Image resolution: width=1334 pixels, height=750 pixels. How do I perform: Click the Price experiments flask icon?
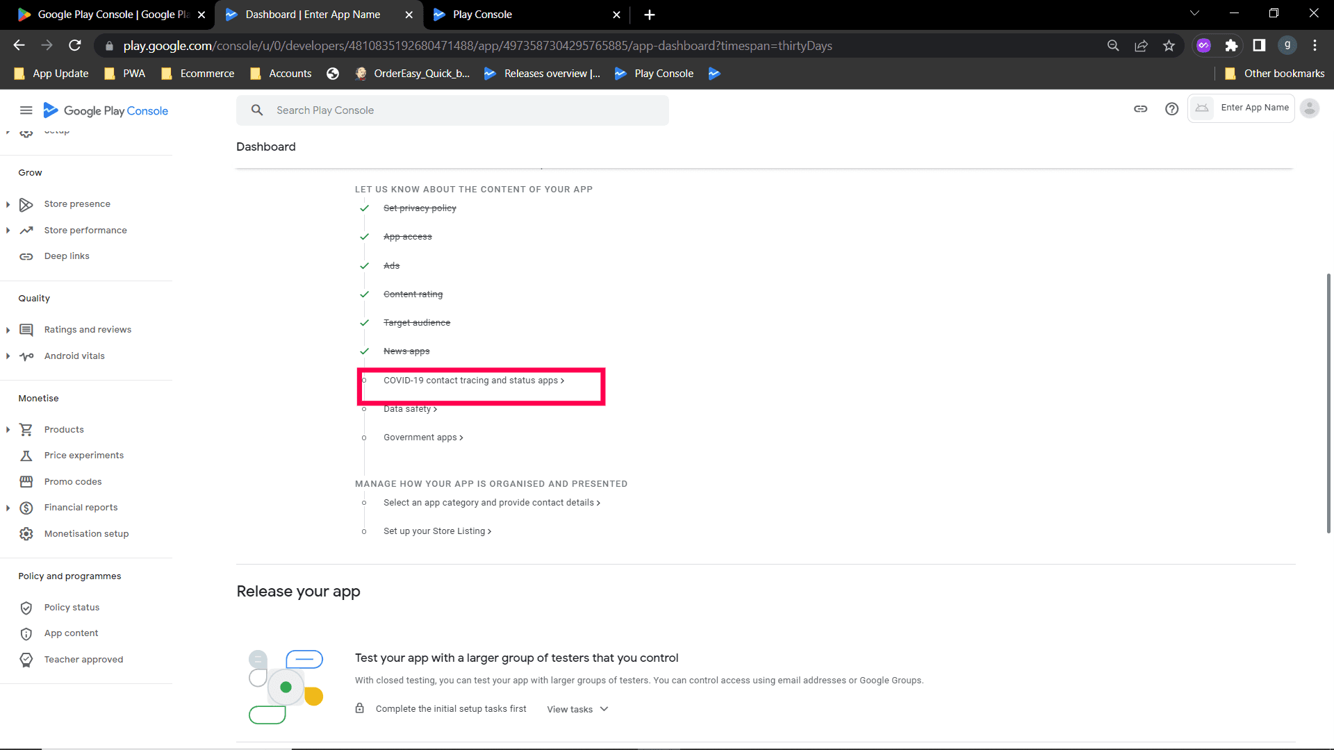click(26, 456)
